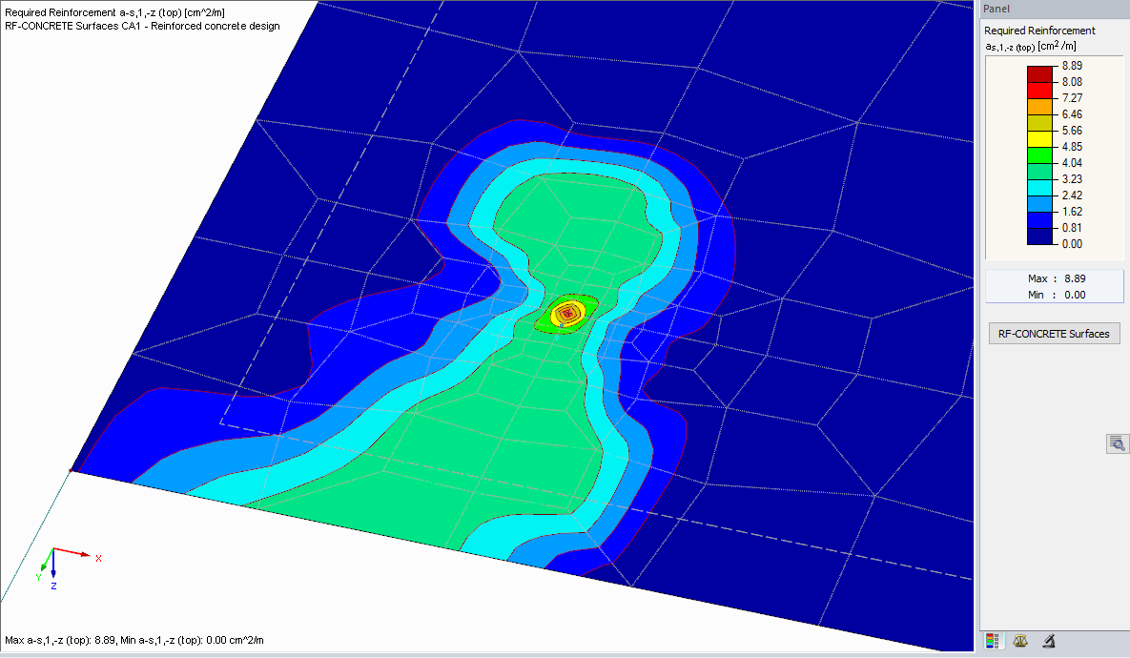
Task: Click the magnifier icon on the panel edge
Action: 1117,442
